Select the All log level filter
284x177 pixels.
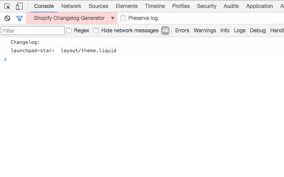pyautogui.click(x=165, y=31)
